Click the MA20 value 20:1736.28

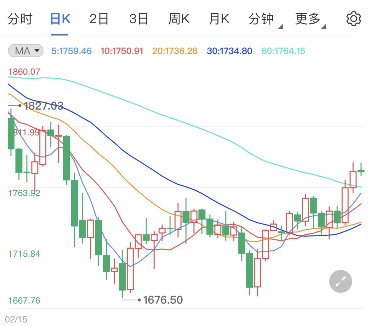click(x=175, y=51)
